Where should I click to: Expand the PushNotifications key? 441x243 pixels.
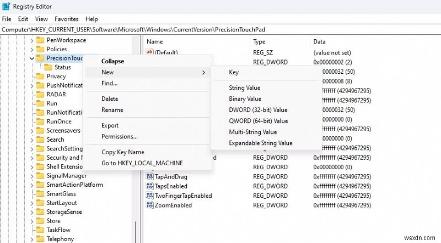[32, 86]
